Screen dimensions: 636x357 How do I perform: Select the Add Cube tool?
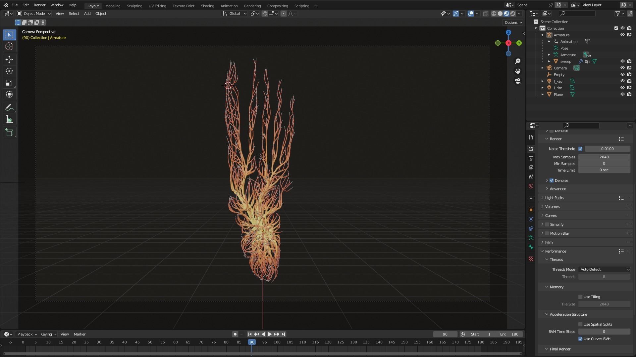pos(9,133)
